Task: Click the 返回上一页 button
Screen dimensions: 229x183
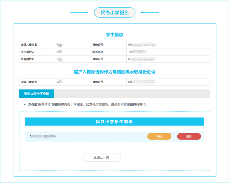Action: [x=101, y=157]
